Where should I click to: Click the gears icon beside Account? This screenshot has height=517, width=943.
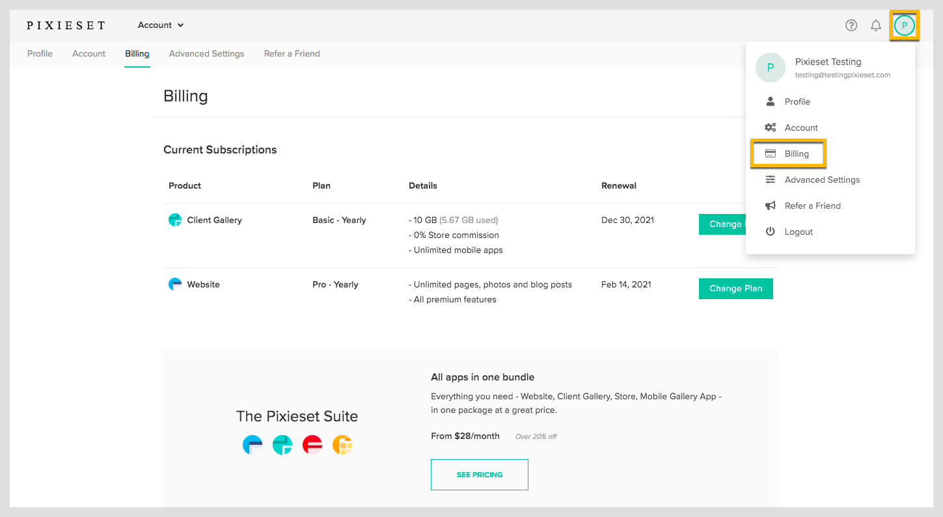[771, 127]
